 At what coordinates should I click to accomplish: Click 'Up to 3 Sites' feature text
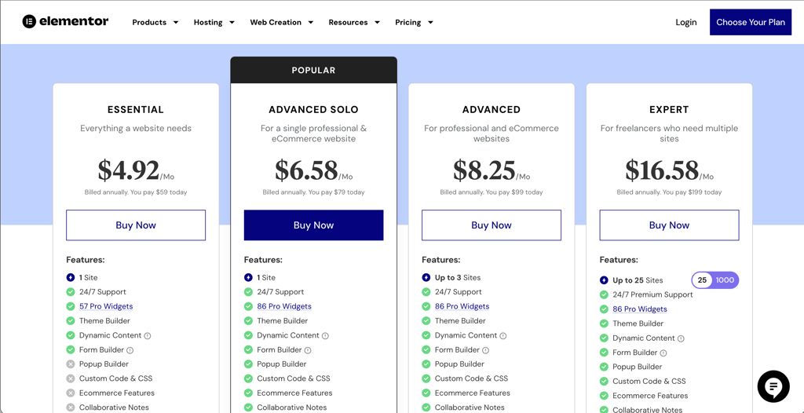pyautogui.click(x=458, y=277)
